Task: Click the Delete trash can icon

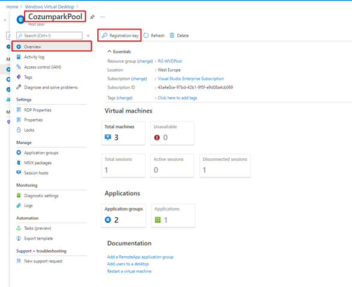Action: pyautogui.click(x=172, y=35)
